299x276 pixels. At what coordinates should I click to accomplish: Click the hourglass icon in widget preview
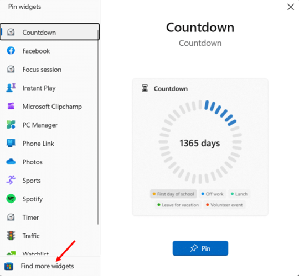pos(145,88)
